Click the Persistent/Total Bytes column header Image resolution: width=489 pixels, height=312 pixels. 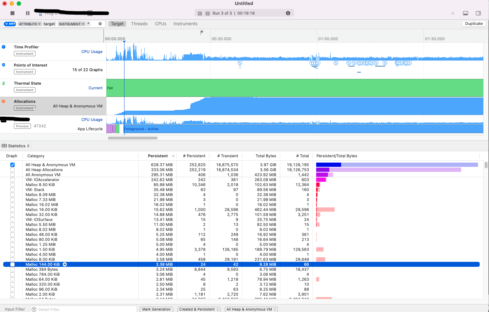pyautogui.click(x=337, y=156)
